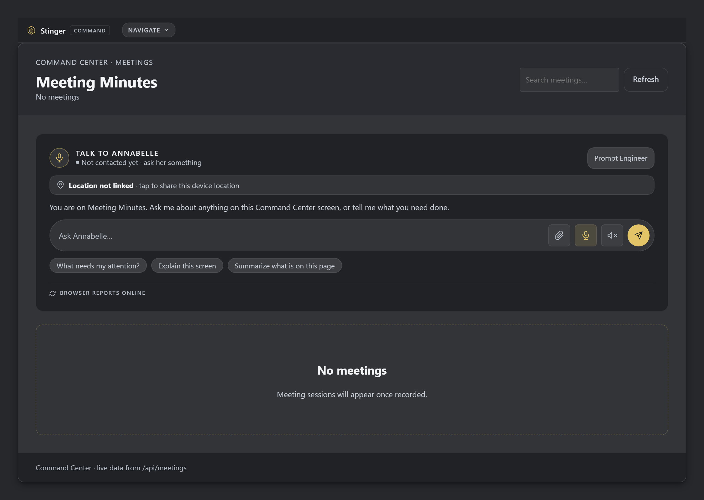Image resolution: width=704 pixels, height=500 pixels.
Task: Click 'Meeting sessions will appear once recorded.' text
Action: 352,394
